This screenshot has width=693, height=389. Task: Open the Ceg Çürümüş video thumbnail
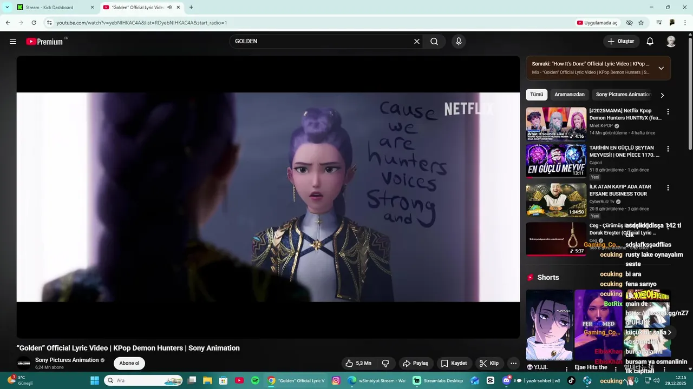pos(556,239)
